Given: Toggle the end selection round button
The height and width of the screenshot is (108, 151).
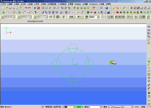Looking at the screenshot, I should (x=144, y=17).
